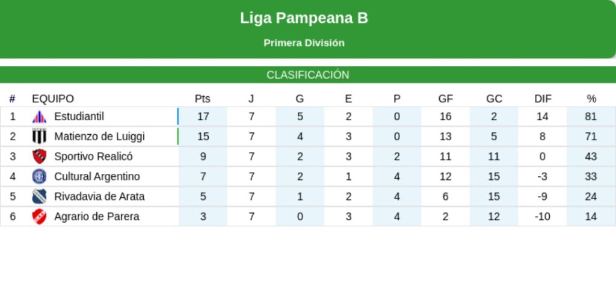Click the Cultural Argentino round badge
The height and width of the screenshot is (308, 616).
[39, 176]
